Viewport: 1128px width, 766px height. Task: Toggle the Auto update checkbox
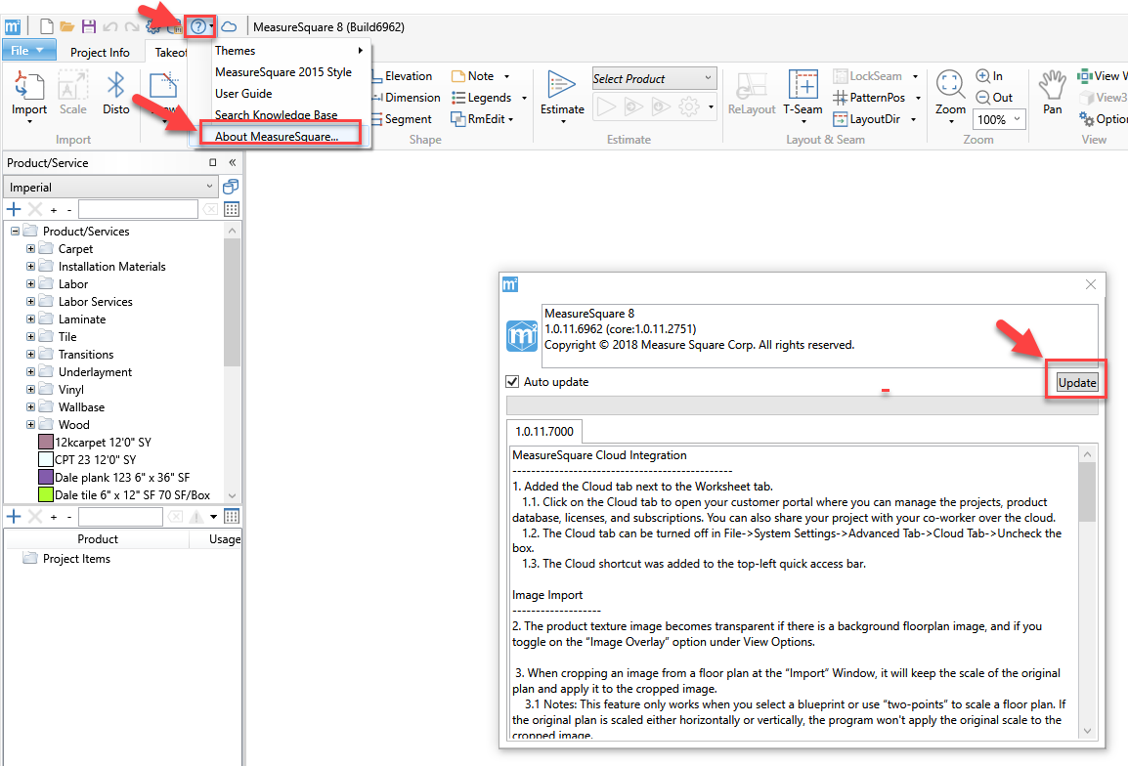512,382
